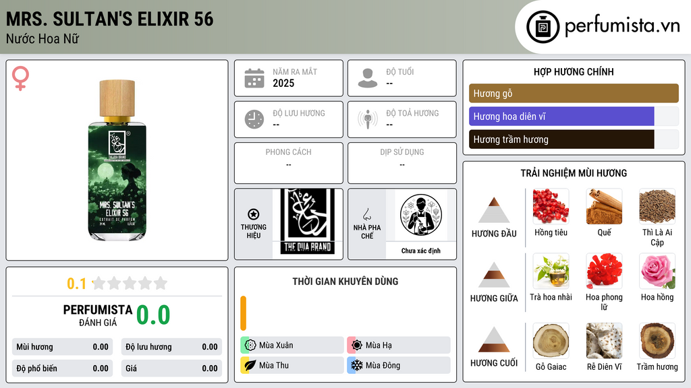Click the leaf icon for Mùa Thu
This screenshot has height=388, width=691.
click(250, 365)
